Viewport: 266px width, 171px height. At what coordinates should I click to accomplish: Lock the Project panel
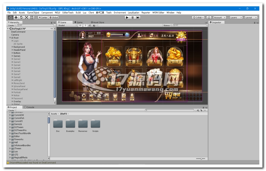click(x=203, y=107)
